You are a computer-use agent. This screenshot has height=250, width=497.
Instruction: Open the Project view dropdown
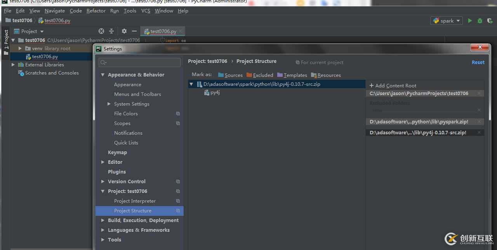[x=29, y=31]
